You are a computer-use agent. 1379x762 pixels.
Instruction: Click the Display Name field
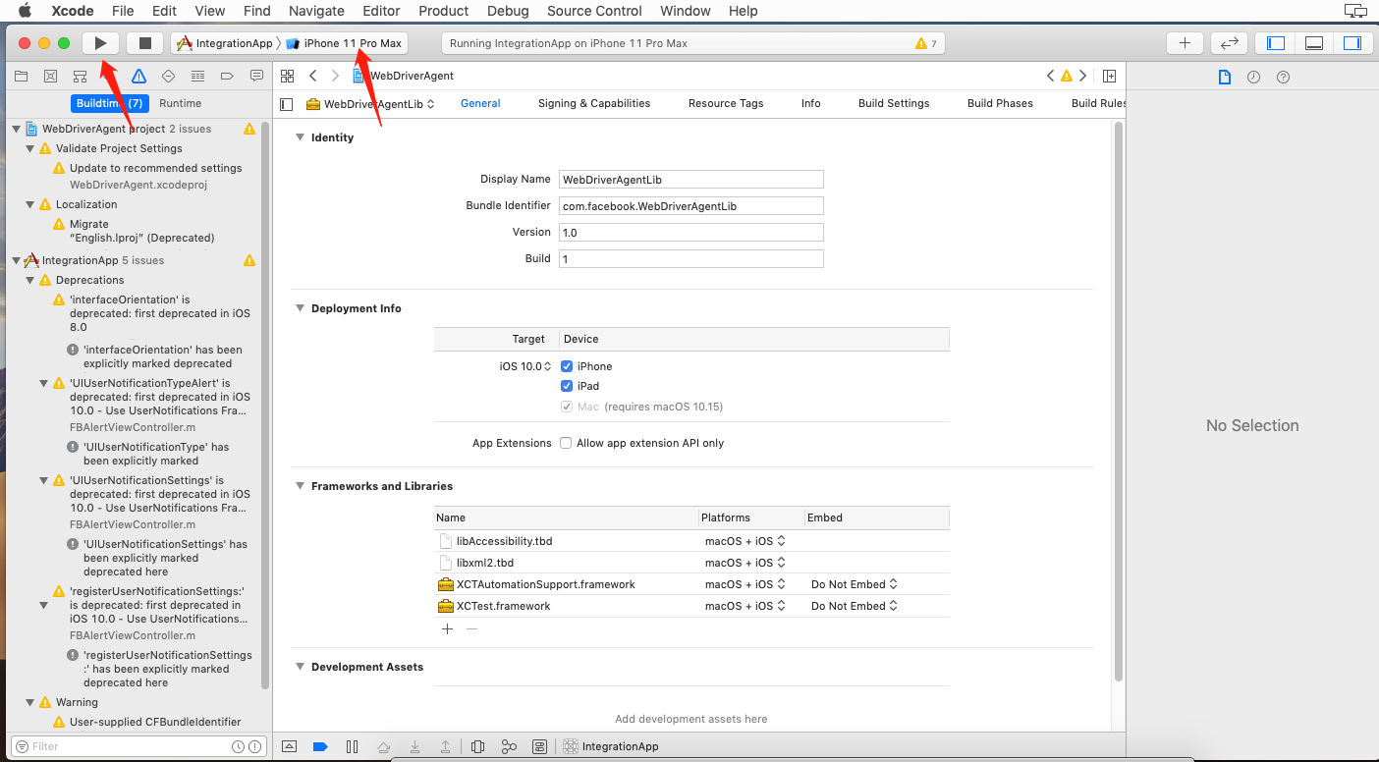pos(690,180)
